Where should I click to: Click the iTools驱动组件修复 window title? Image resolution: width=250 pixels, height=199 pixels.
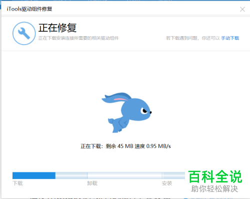29,9
